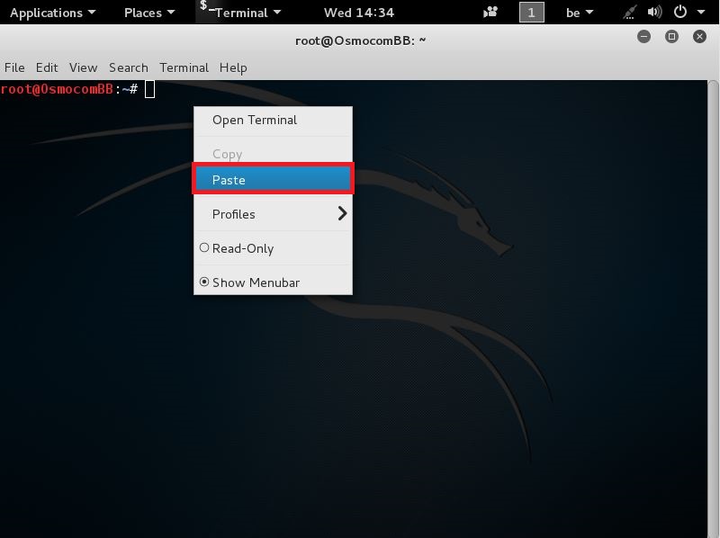The width and height of the screenshot is (720, 538).
Task: Open the Terminal menu in menubar
Action: coord(184,68)
